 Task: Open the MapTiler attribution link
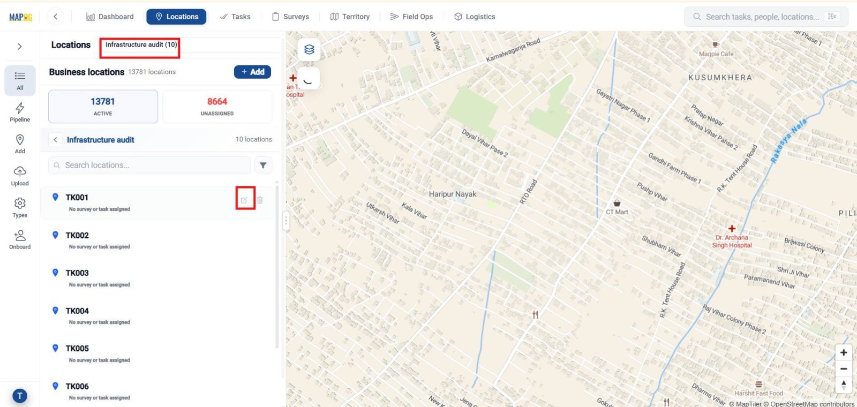pos(746,404)
